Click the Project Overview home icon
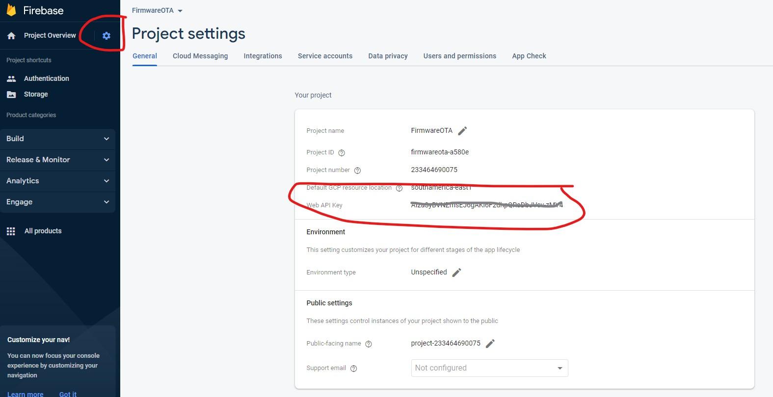Screen dimensions: 773x397 pos(11,36)
